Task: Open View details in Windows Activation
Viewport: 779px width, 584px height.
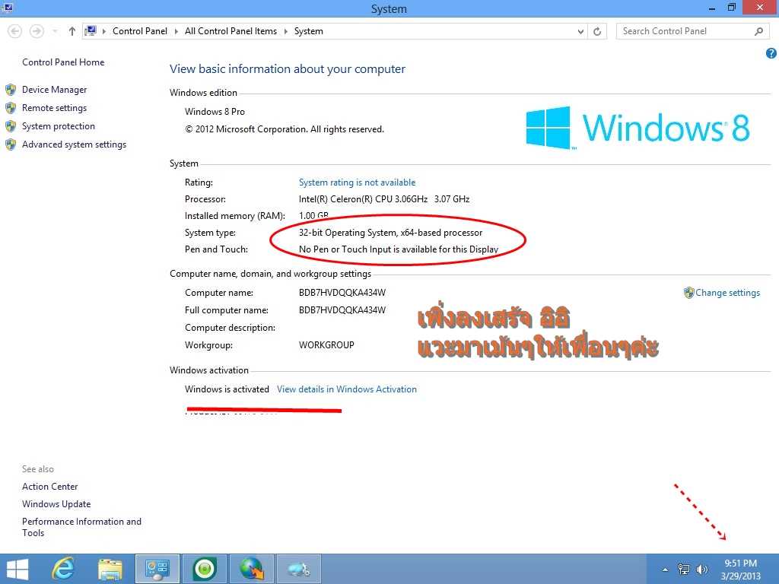Action: [x=347, y=389]
